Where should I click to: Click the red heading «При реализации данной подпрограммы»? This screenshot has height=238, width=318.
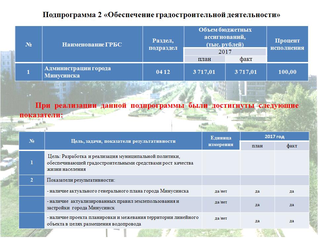point(159,110)
